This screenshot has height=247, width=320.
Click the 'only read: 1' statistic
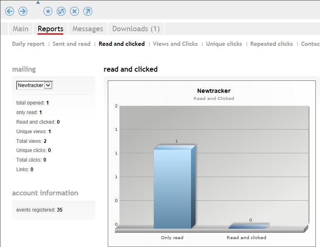29,112
